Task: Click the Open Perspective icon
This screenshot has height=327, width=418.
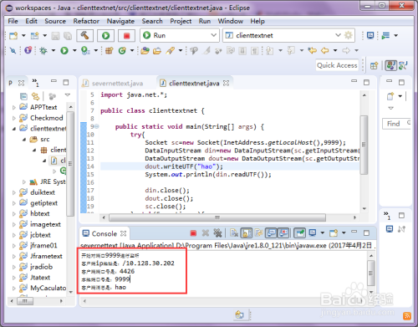Action: [x=374, y=65]
